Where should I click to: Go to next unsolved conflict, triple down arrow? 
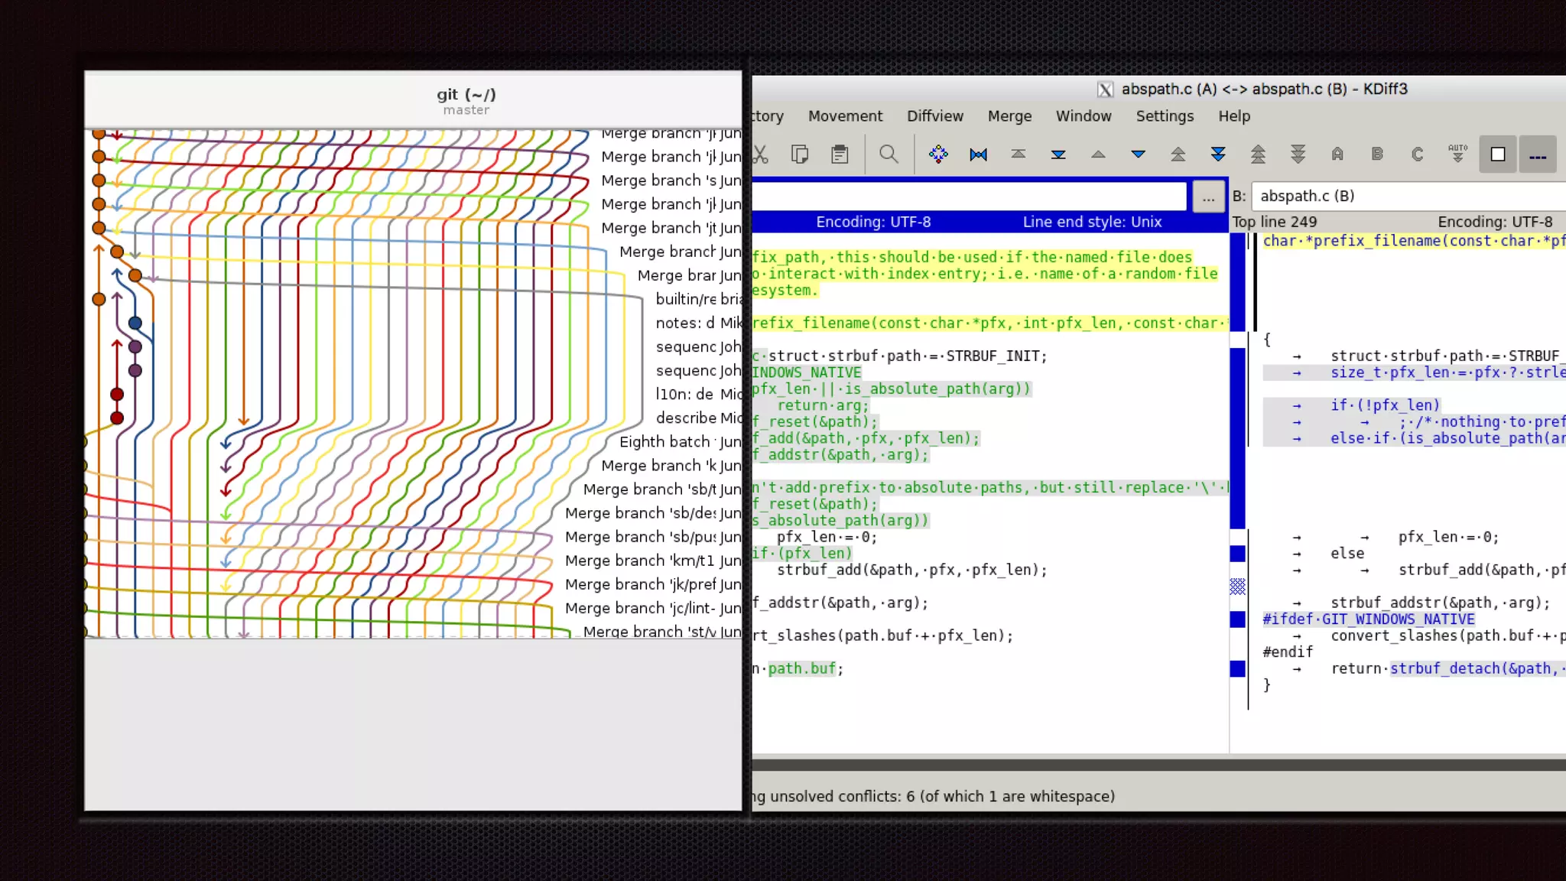[x=1298, y=154]
